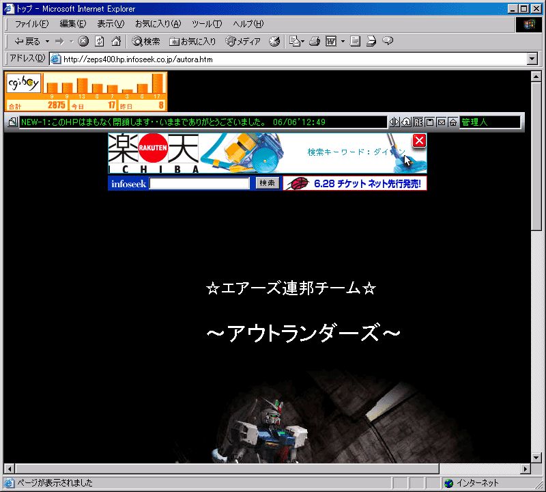Click the infoseek search text box
546x492 pixels.
pyautogui.click(x=199, y=183)
